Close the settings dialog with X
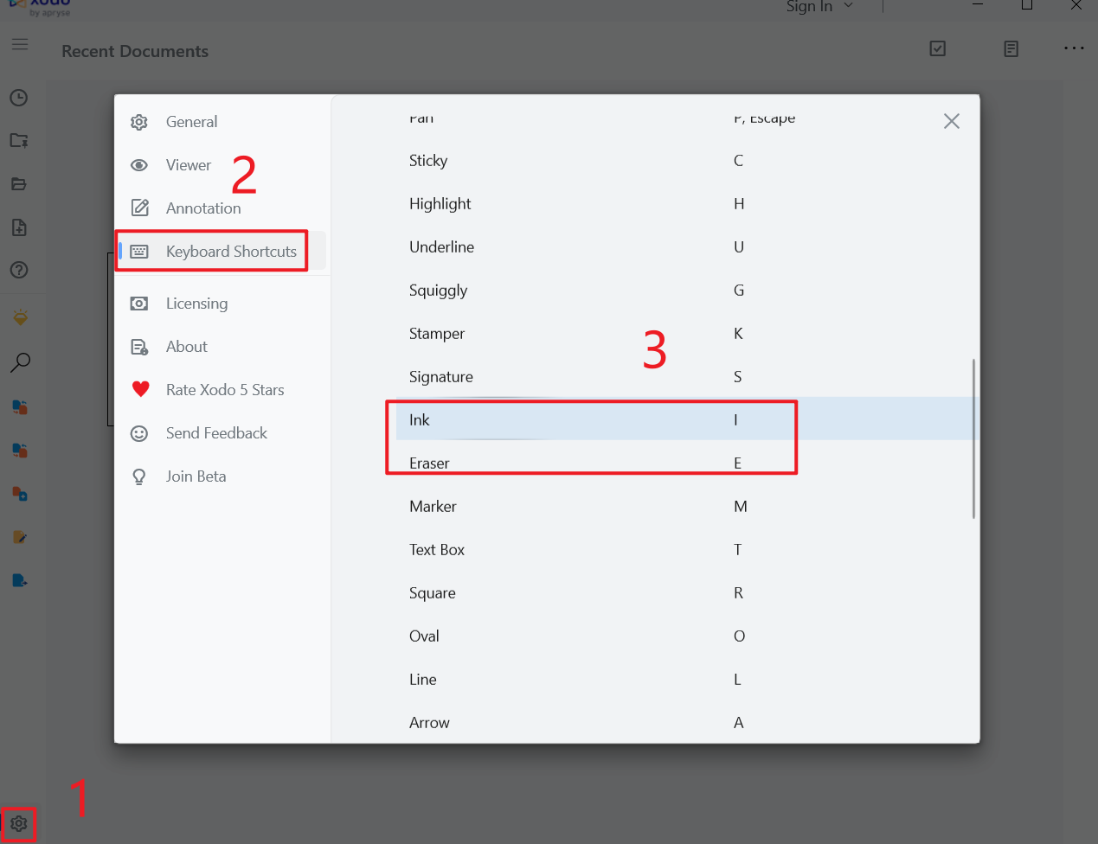This screenshot has height=844, width=1098. coord(952,121)
